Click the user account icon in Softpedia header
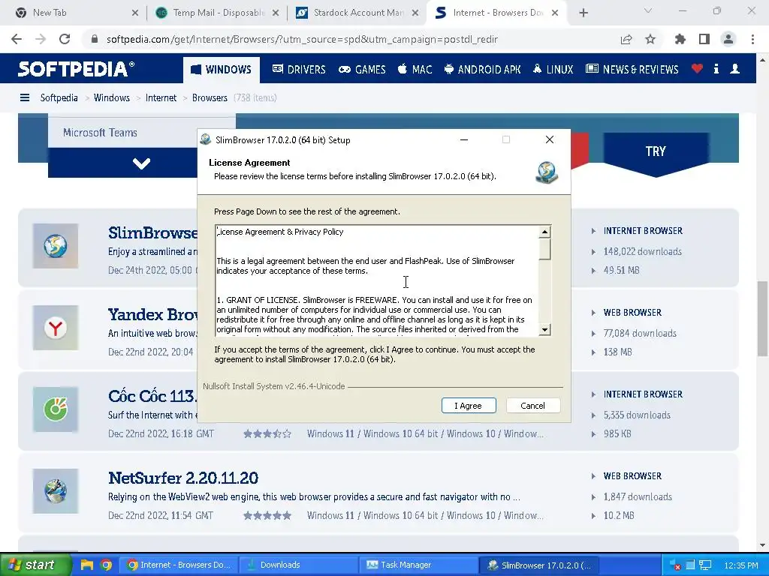 (734, 69)
